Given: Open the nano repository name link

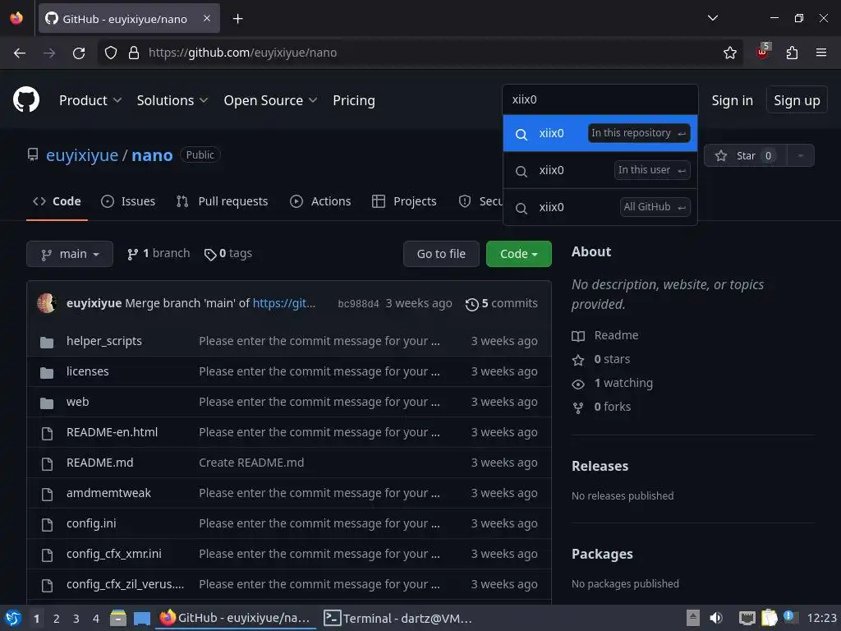Looking at the screenshot, I should coord(152,155).
